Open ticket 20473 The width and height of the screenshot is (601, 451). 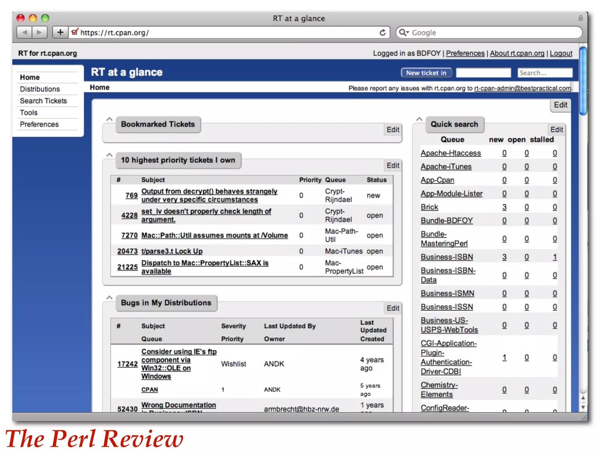tap(127, 251)
